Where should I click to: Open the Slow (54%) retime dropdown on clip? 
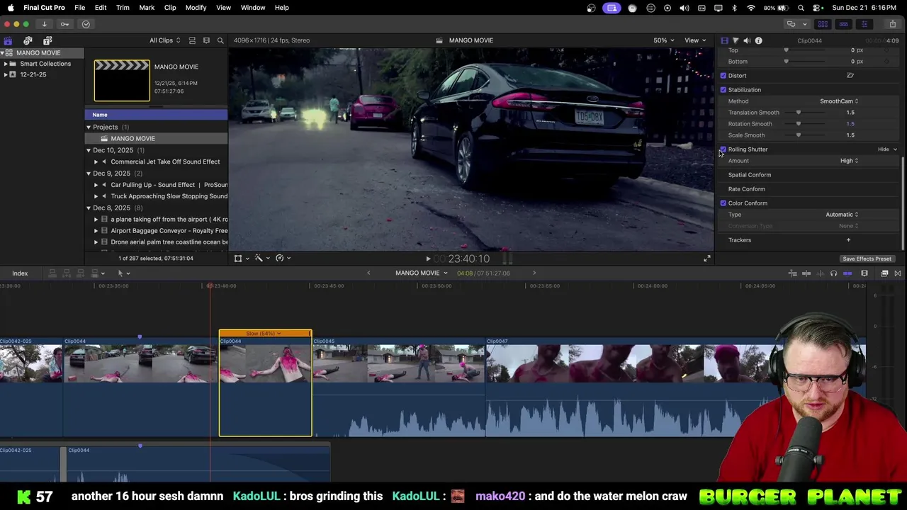point(264,334)
